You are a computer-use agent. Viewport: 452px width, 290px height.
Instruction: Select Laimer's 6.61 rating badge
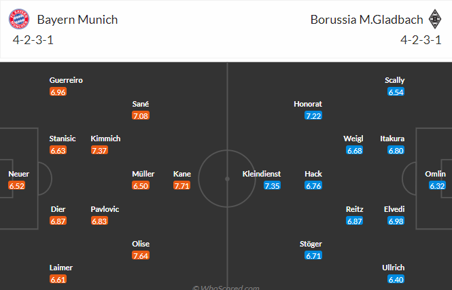(x=58, y=279)
